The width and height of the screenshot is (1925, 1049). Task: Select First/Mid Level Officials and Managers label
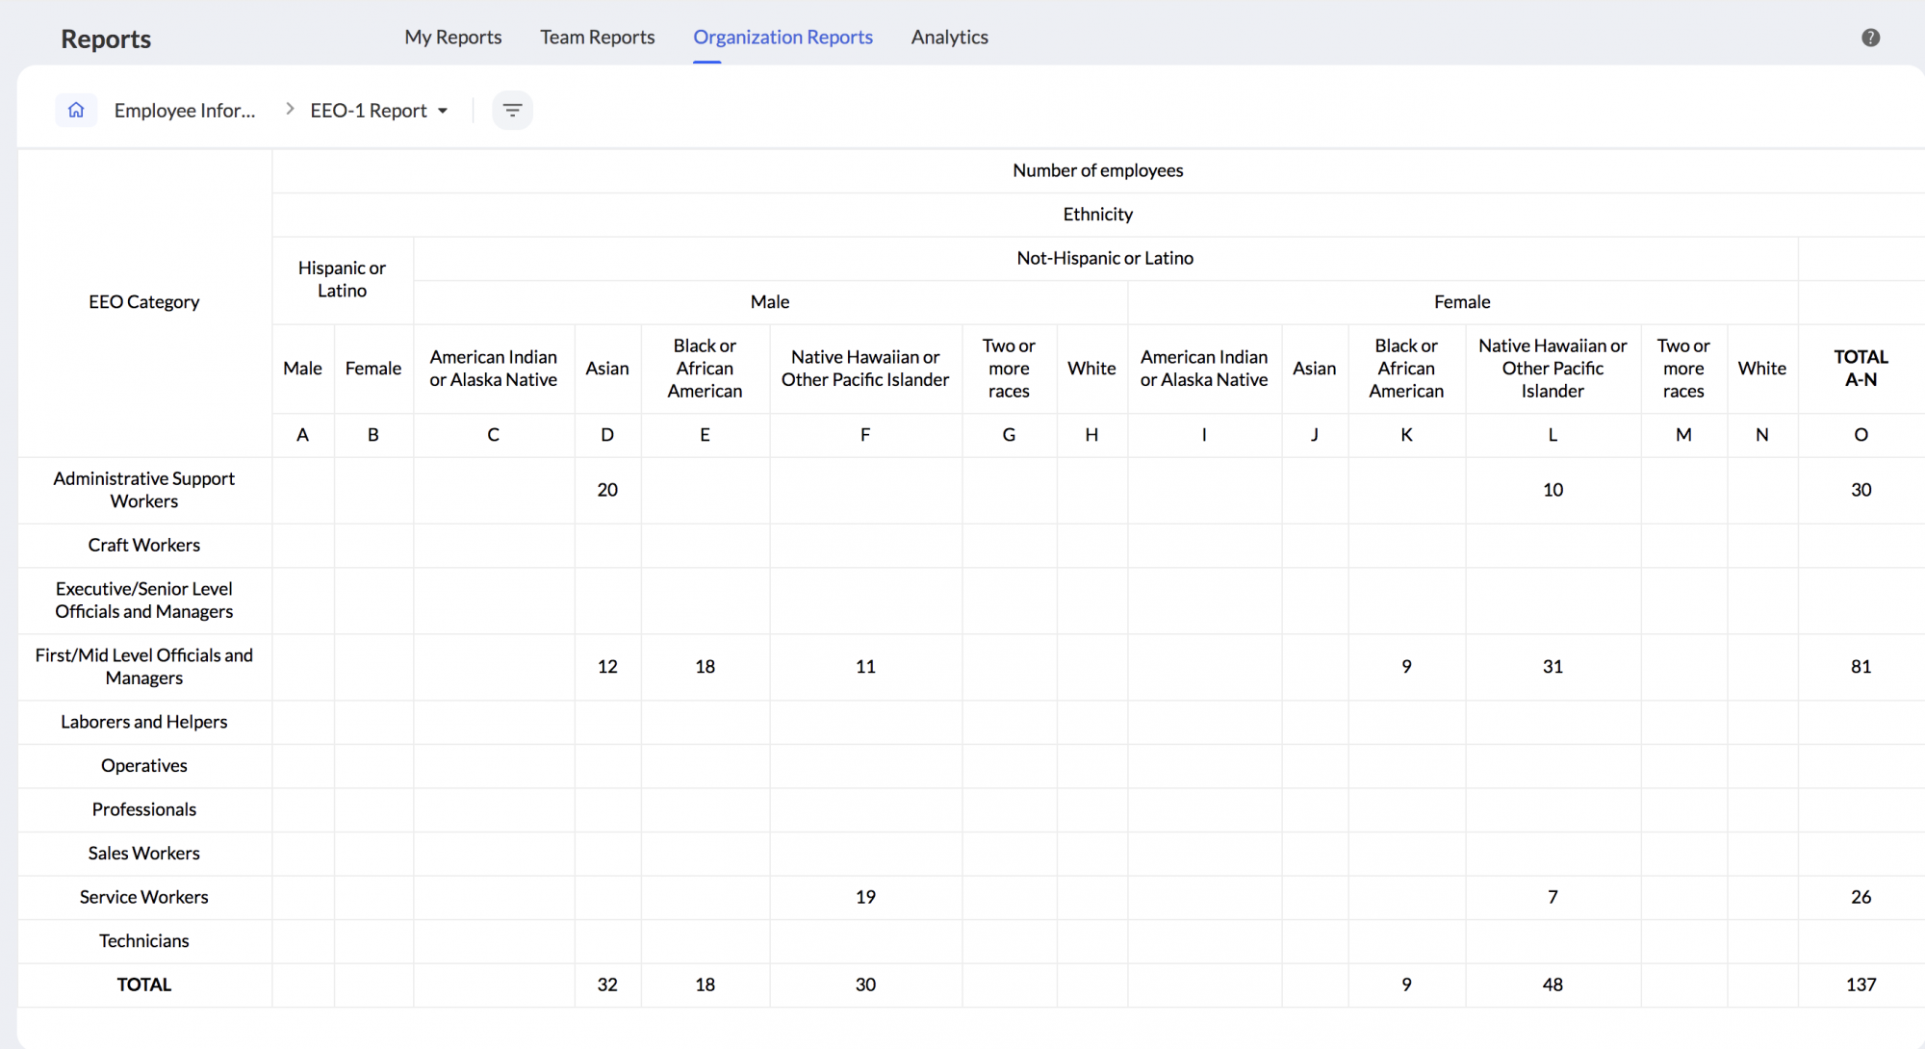click(144, 666)
